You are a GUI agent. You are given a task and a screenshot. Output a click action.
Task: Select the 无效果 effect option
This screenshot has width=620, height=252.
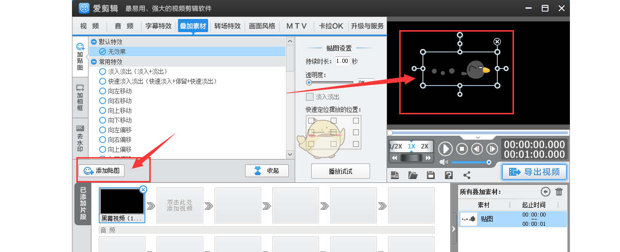tap(187, 52)
